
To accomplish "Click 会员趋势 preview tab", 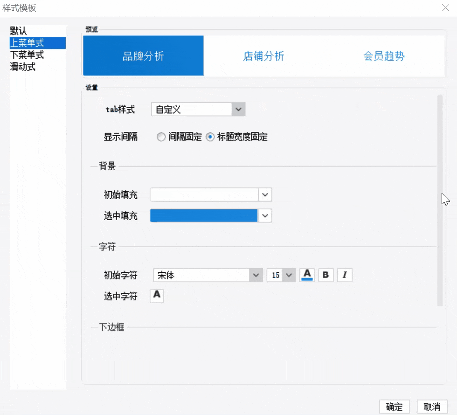I will click(384, 55).
